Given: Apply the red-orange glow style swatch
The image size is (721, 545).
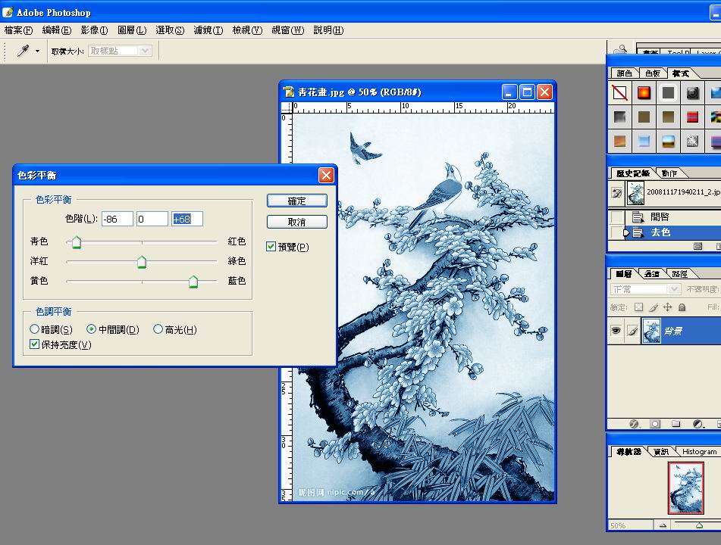Looking at the screenshot, I should tap(644, 93).
